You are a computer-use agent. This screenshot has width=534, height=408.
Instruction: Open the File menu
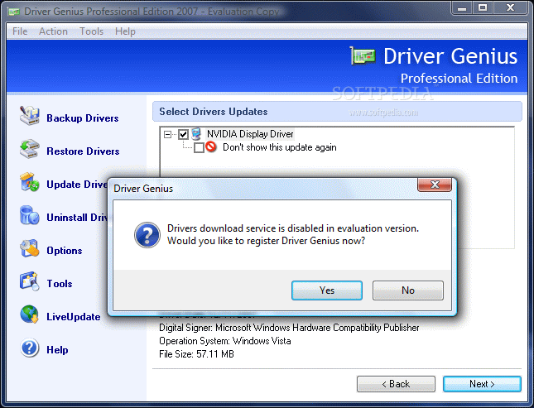click(20, 31)
